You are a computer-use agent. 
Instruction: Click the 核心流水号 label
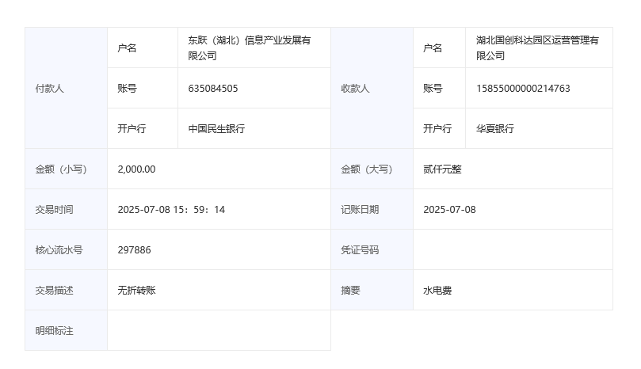tap(59, 250)
